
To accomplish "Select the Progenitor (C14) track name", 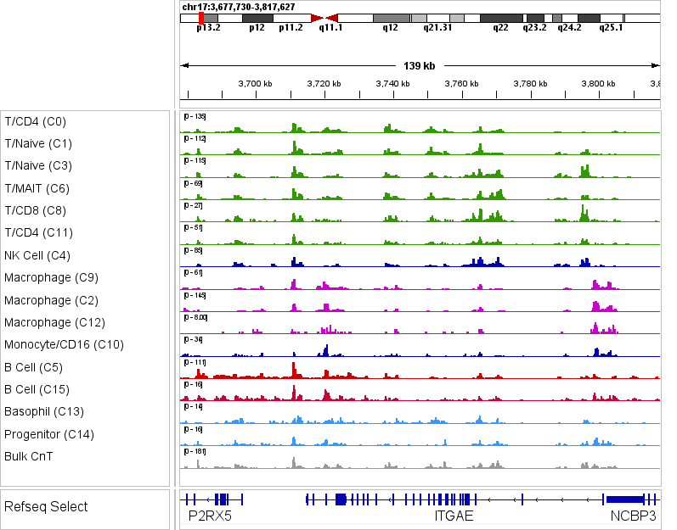I will pos(48,434).
